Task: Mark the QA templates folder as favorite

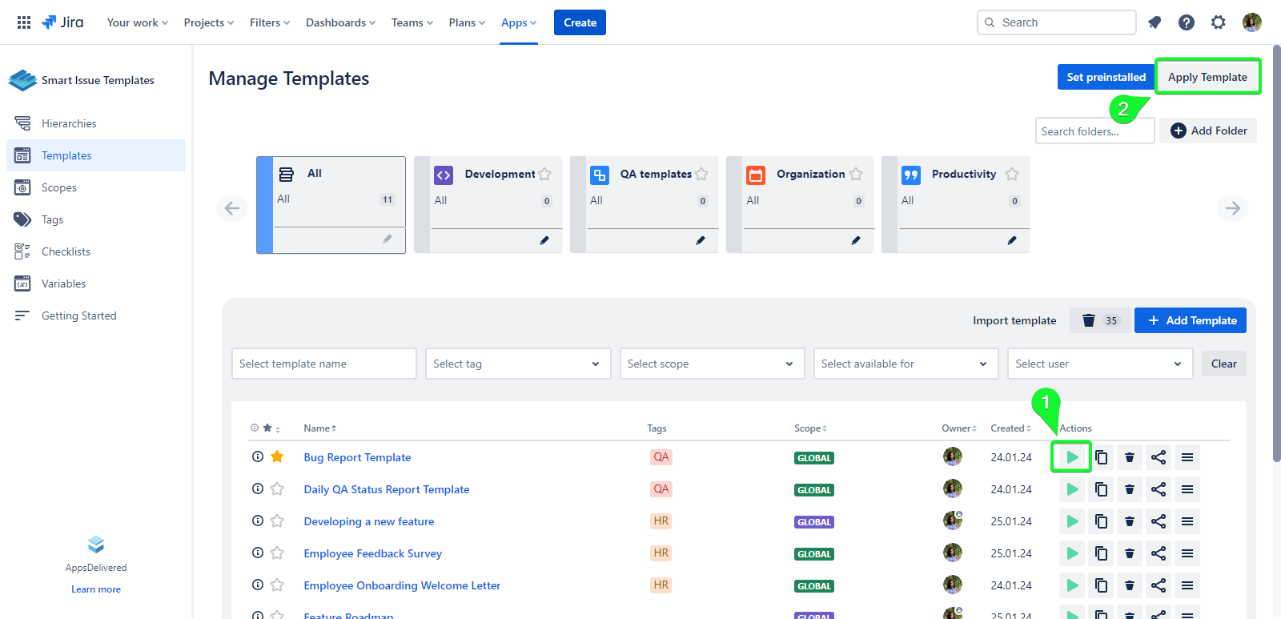Action: pyautogui.click(x=701, y=174)
